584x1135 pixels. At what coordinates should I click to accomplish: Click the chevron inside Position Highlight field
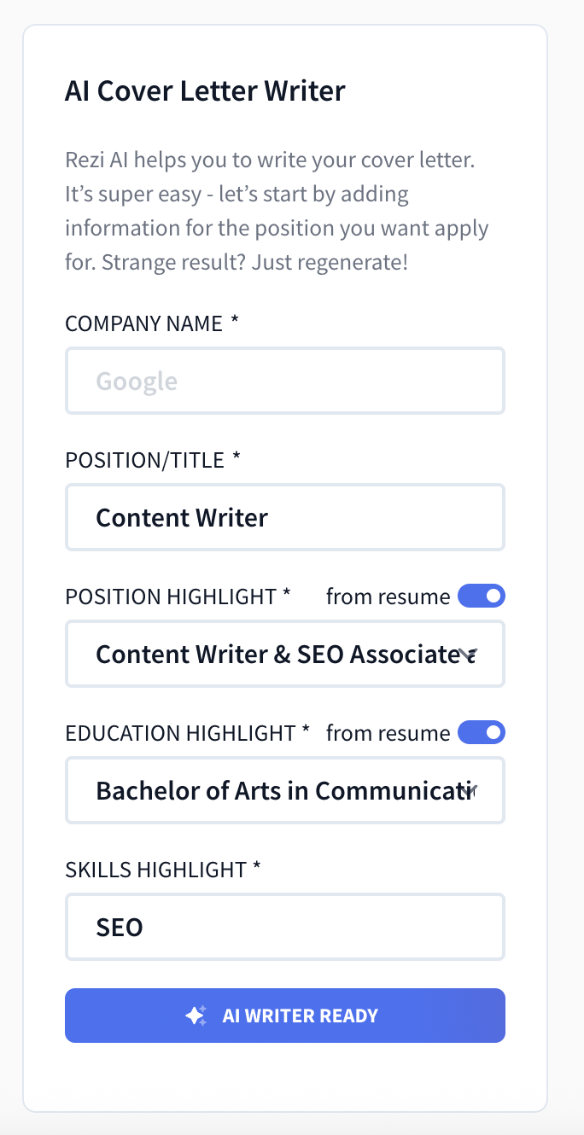466,653
